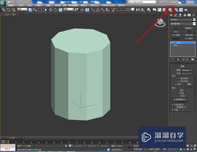
Task: Switch to the Utilities command panel tab
Action: click(x=193, y=15)
